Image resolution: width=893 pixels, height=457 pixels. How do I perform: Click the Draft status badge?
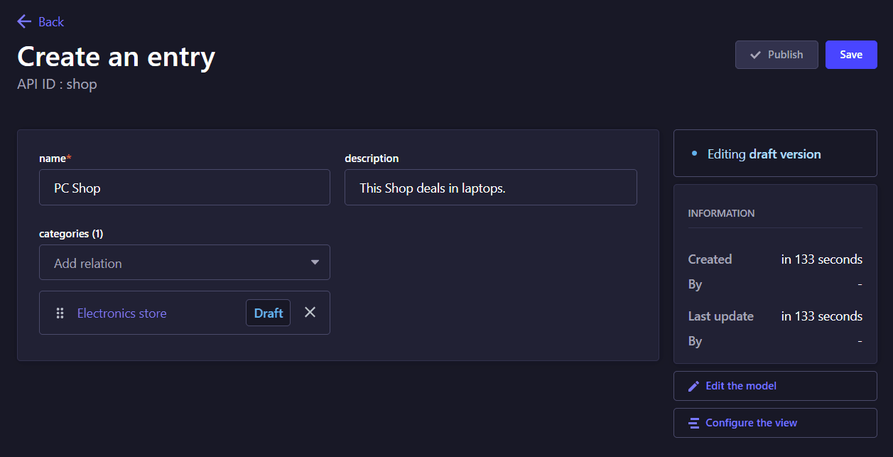tap(268, 313)
